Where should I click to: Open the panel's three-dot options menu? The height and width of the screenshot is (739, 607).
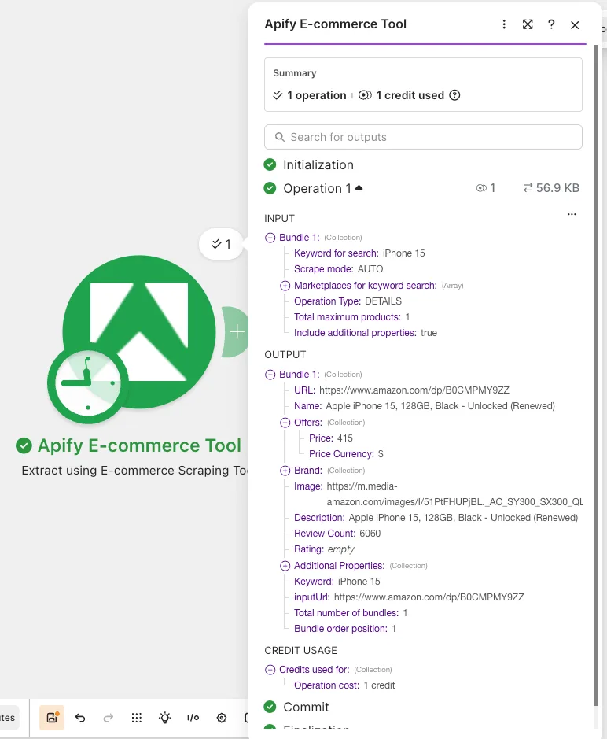click(504, 24)
